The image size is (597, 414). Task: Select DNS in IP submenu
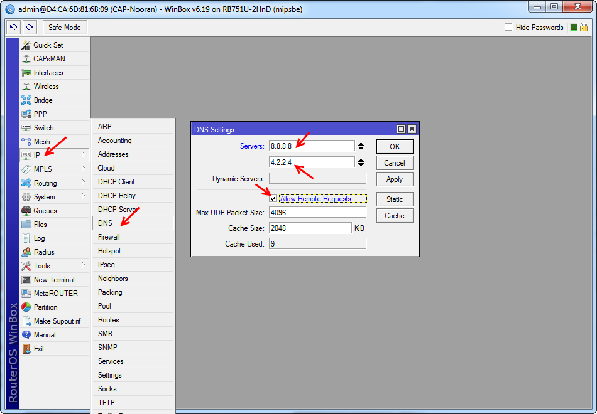133,223
